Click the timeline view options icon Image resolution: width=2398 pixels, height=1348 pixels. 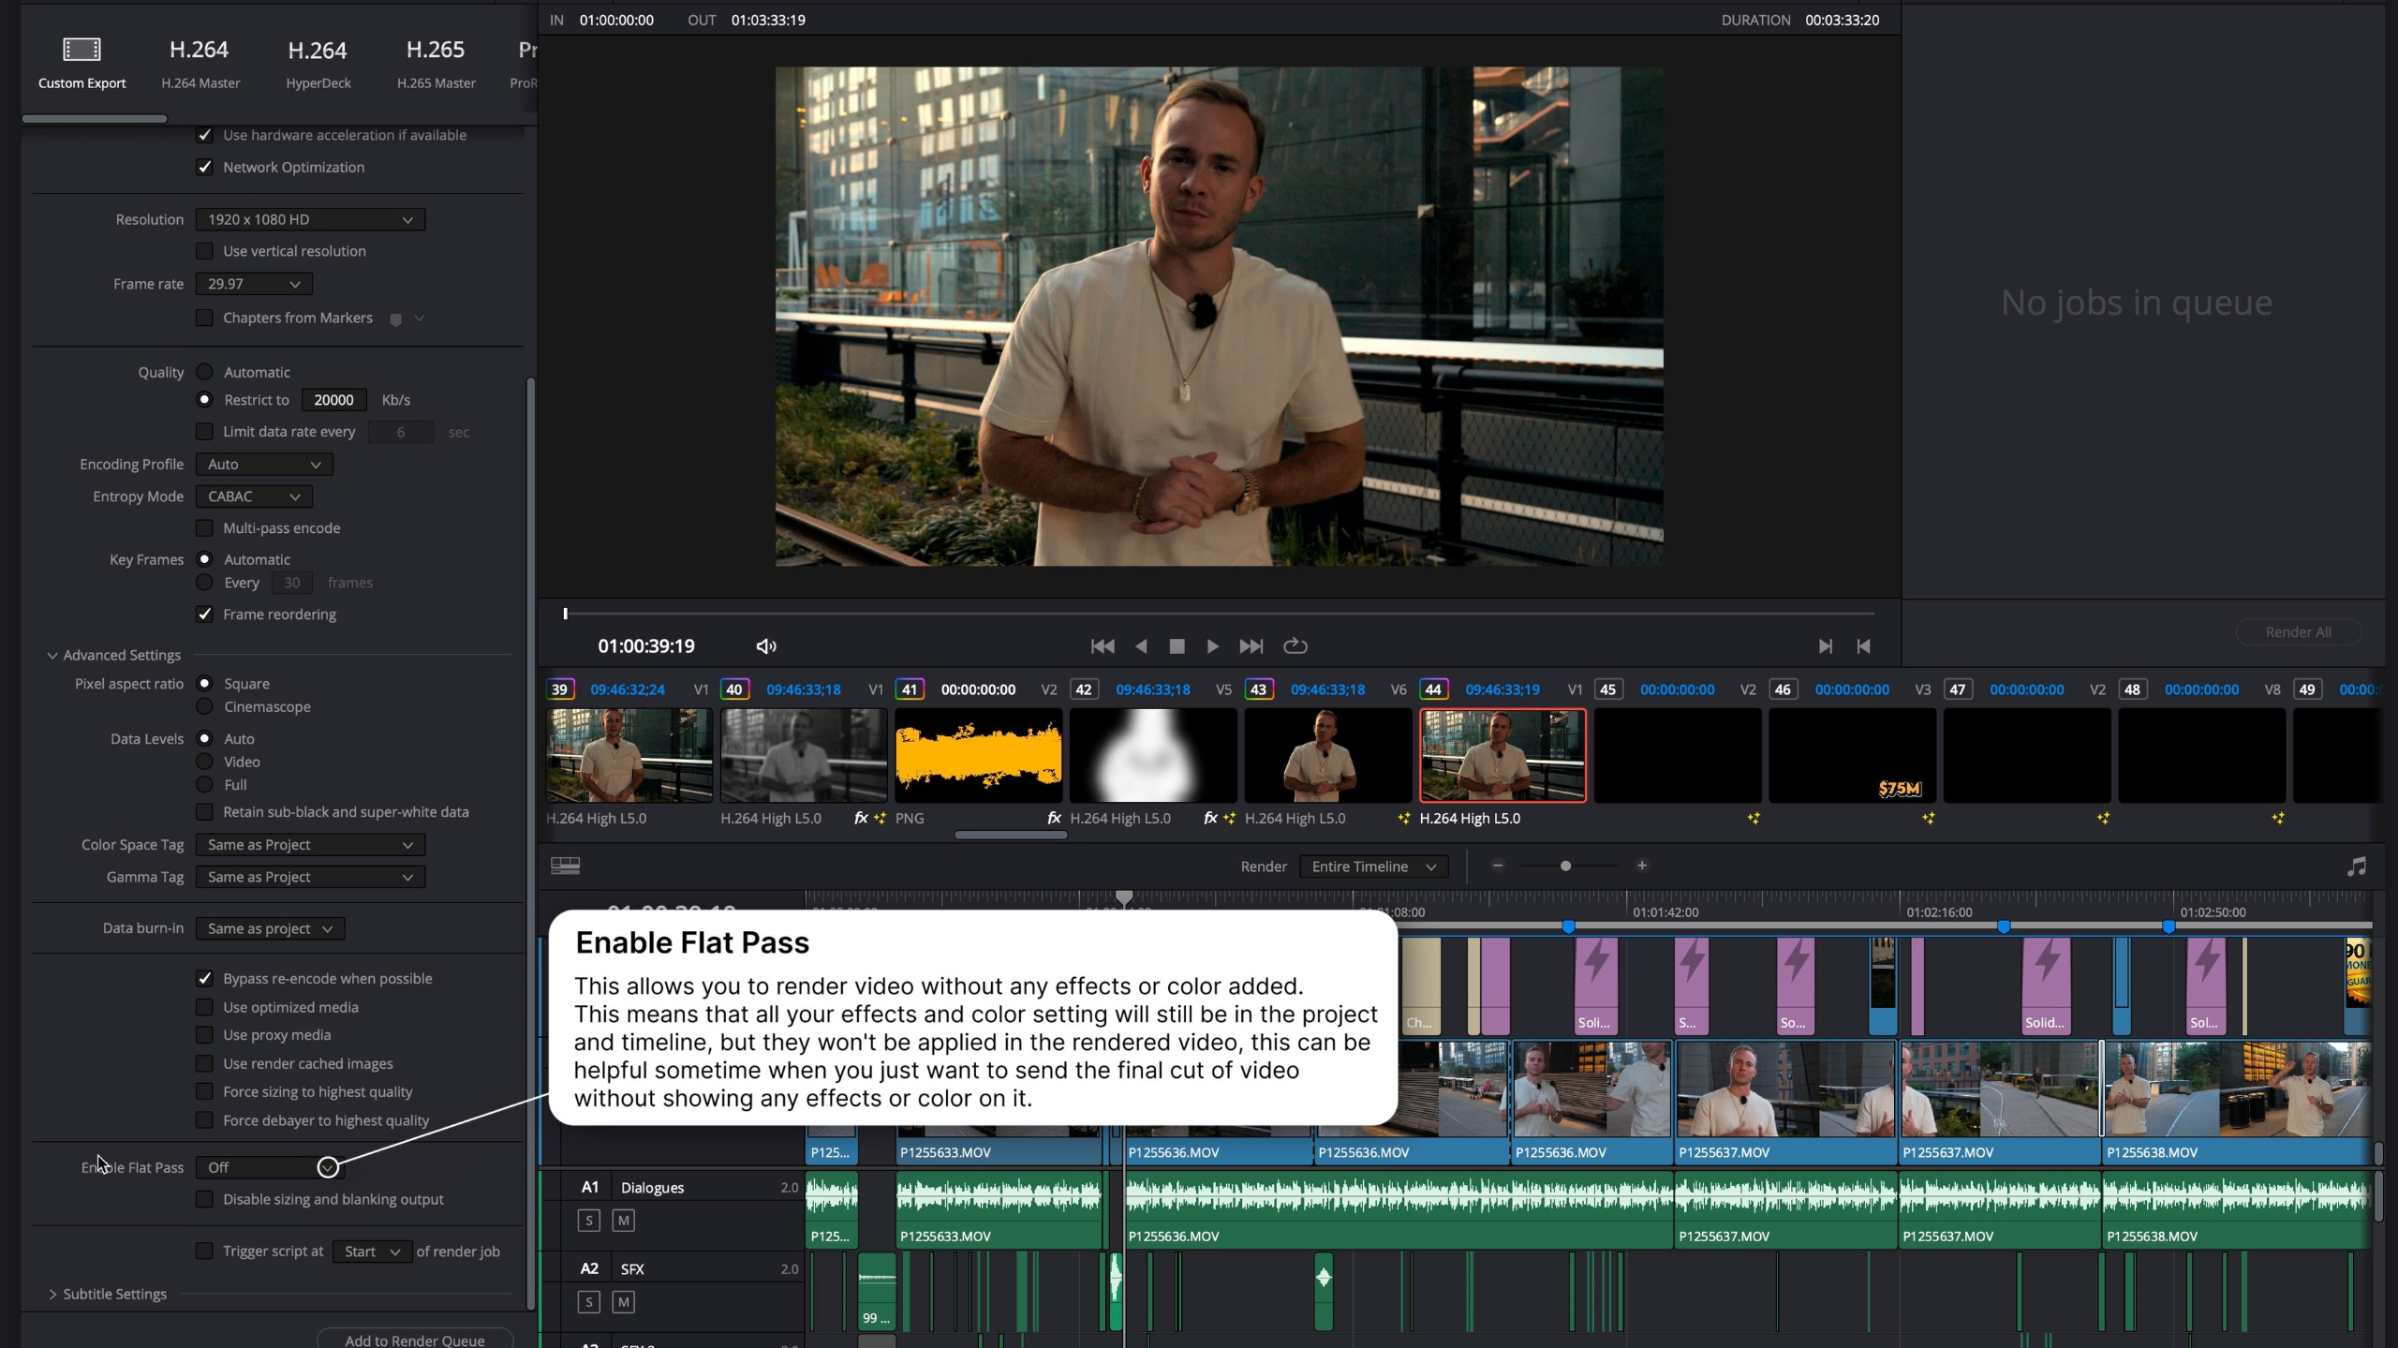[x=565, y=866]
